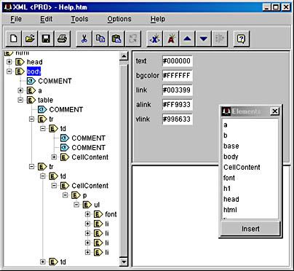Click the comment icon under body
This screenshot has height=271, width=294.
tap(31, 81)
